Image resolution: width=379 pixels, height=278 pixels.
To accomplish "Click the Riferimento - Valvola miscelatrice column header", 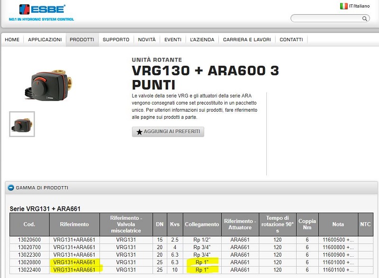I will 126,224.
